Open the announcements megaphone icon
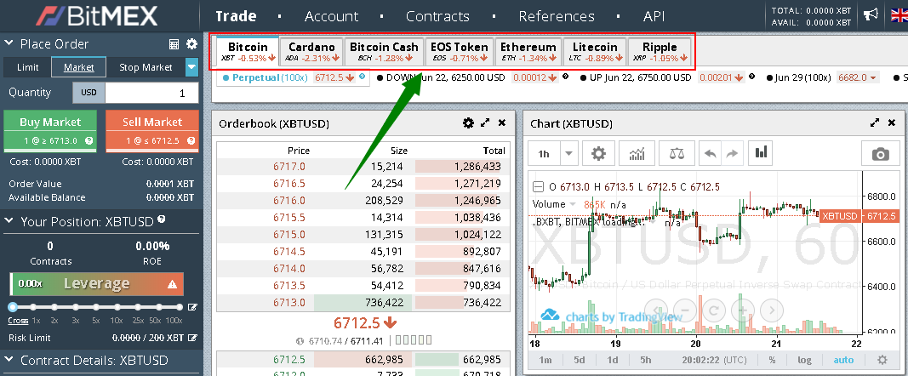This screenshot has height=376, width=908. point(871,15)
